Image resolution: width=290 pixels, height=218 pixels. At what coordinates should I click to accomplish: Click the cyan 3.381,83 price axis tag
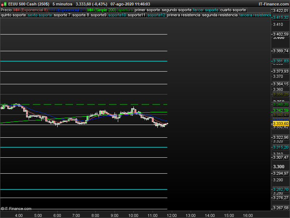point(281,61)
